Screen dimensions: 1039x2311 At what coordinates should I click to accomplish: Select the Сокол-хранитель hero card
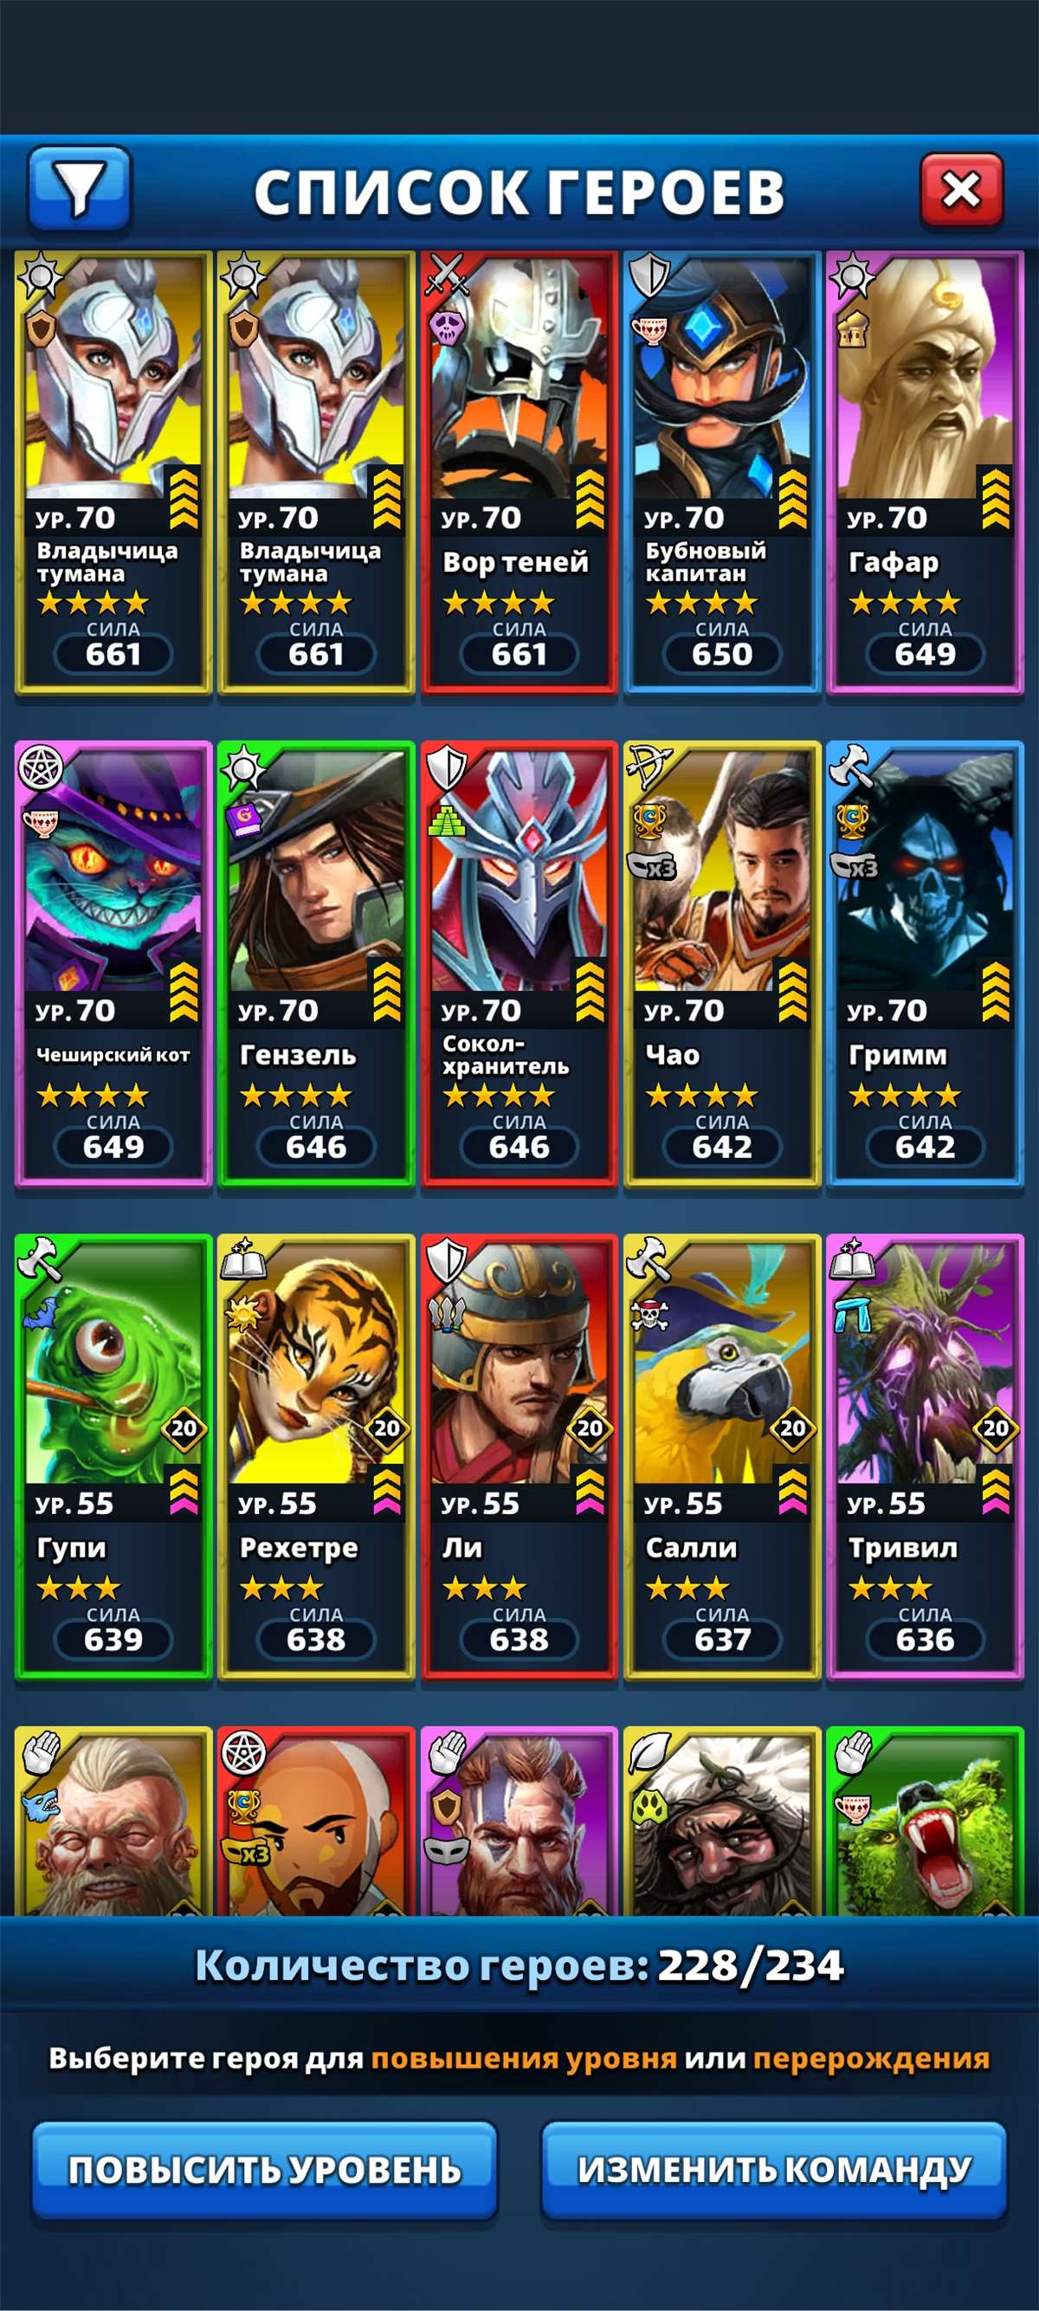(519, 963)
